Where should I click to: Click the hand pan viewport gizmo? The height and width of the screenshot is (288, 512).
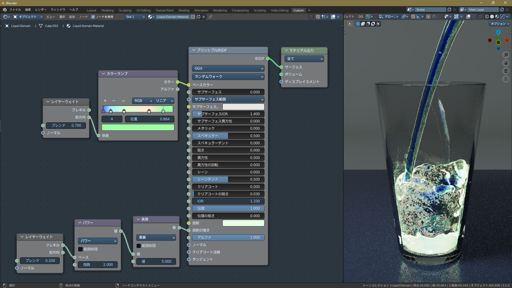pyautogui.click(x=506, y=63)
